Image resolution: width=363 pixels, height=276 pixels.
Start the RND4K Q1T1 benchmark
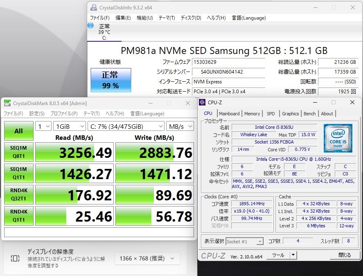point(19,216)
